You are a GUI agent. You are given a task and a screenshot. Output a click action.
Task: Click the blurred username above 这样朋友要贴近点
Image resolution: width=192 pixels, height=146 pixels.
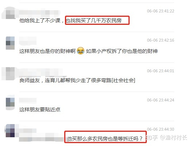(28, 100)
